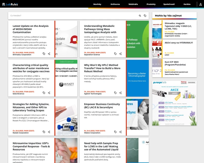Click the SecureSync woman thumbnail image
The image size is (204, 163).
(x=138, y=117)
